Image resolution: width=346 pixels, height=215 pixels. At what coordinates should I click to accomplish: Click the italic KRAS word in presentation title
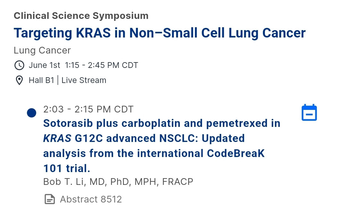pos(57,138)
